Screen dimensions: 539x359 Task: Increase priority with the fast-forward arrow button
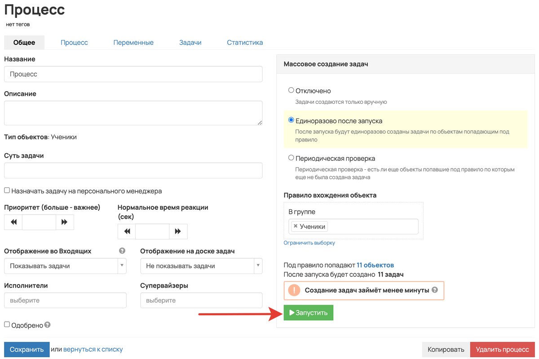65,222
